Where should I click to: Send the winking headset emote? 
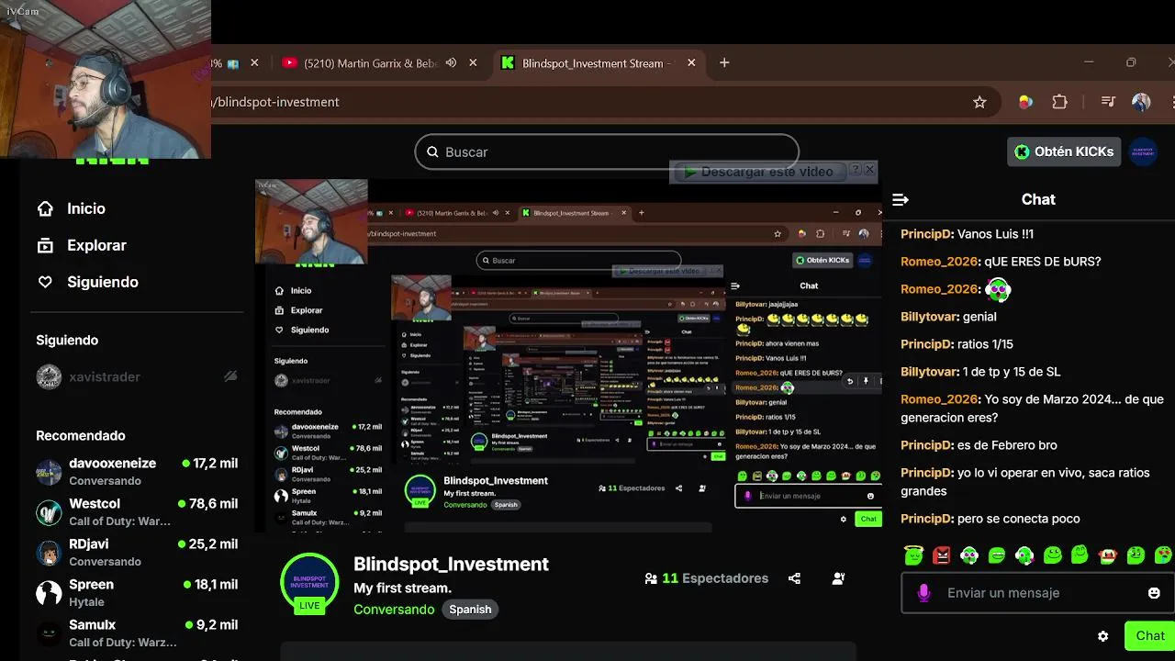pyautogui.click(x=1024, y=555)
